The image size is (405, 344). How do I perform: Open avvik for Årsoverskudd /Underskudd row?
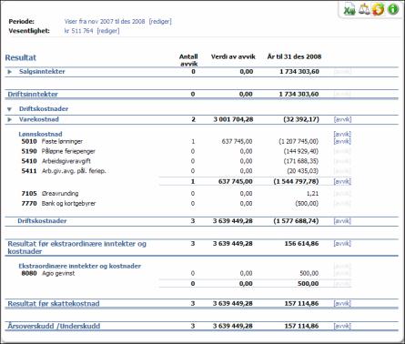click(x=342, y=327)
